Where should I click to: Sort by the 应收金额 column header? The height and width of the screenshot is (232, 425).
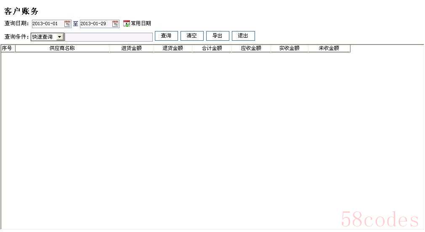pyautogui.click(x=251, y=48)
